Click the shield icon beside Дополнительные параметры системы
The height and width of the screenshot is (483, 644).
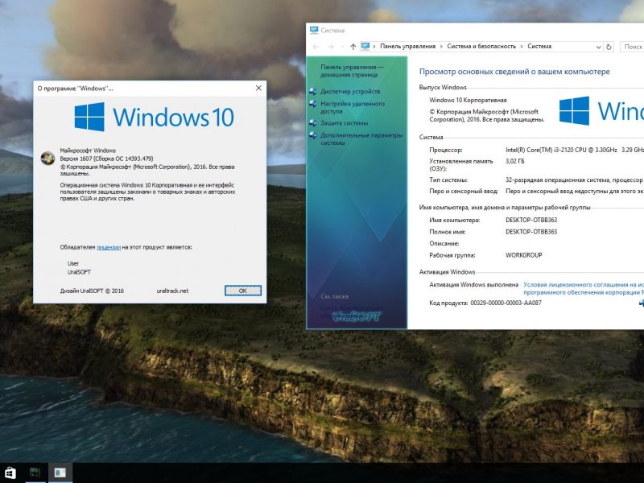pyautogui.click(x=313, y=135)
